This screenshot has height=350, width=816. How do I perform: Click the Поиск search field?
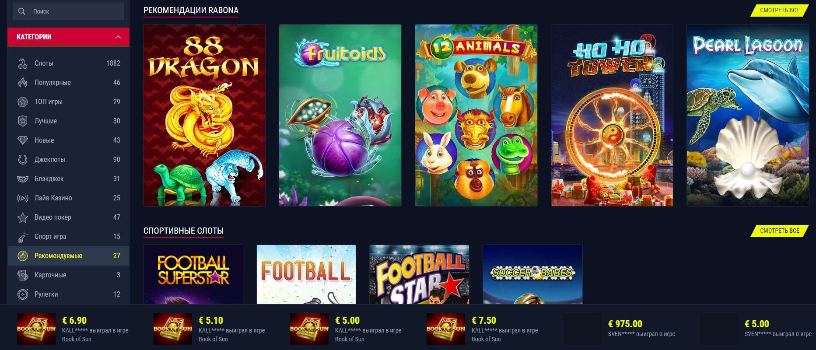[68, 11]
